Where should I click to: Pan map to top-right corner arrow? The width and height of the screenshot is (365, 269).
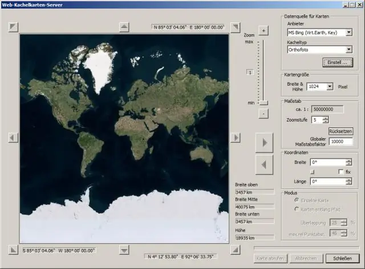coord(236,27)
